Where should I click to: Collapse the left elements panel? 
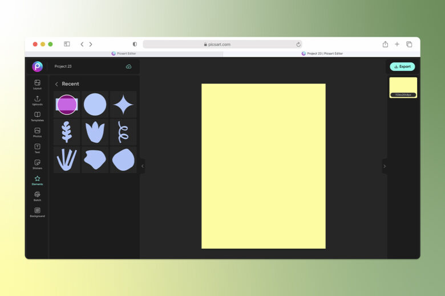[x=143, y=166]
